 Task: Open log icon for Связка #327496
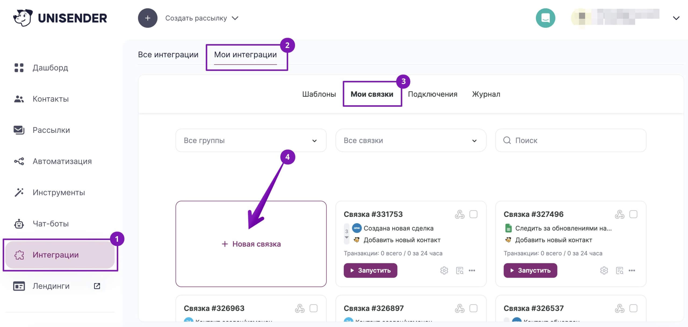coord(619,270)
